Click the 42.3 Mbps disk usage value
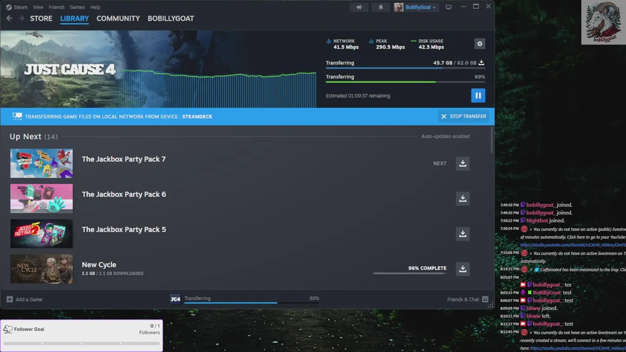 [x=431, y=47]
